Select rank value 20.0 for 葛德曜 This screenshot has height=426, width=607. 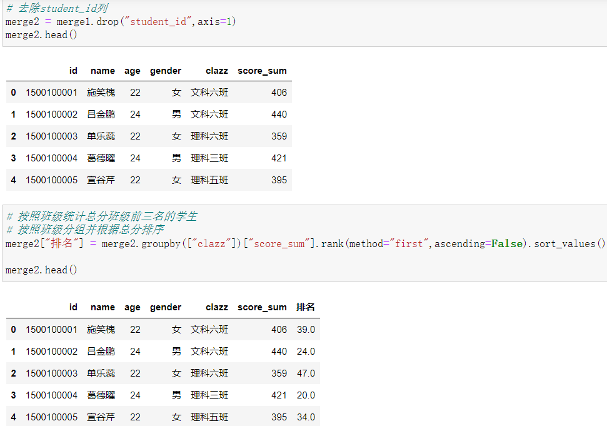point(306,395)
